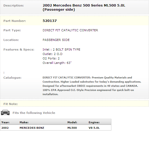
Task: Click the O2 Ports spec line
Action: click(51, 58)
